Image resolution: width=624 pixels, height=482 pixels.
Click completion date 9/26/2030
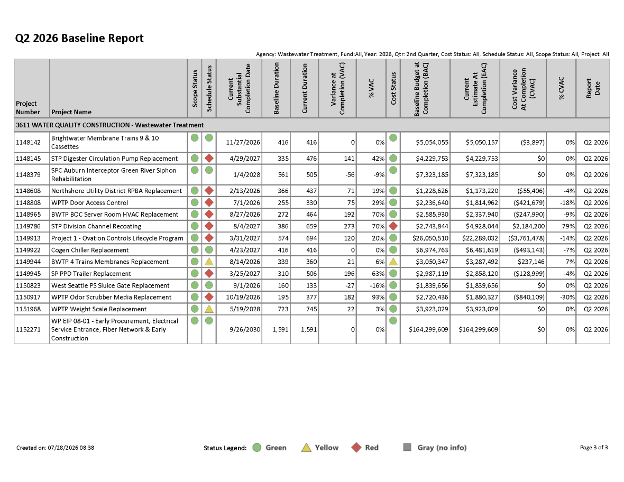(245, 329)
